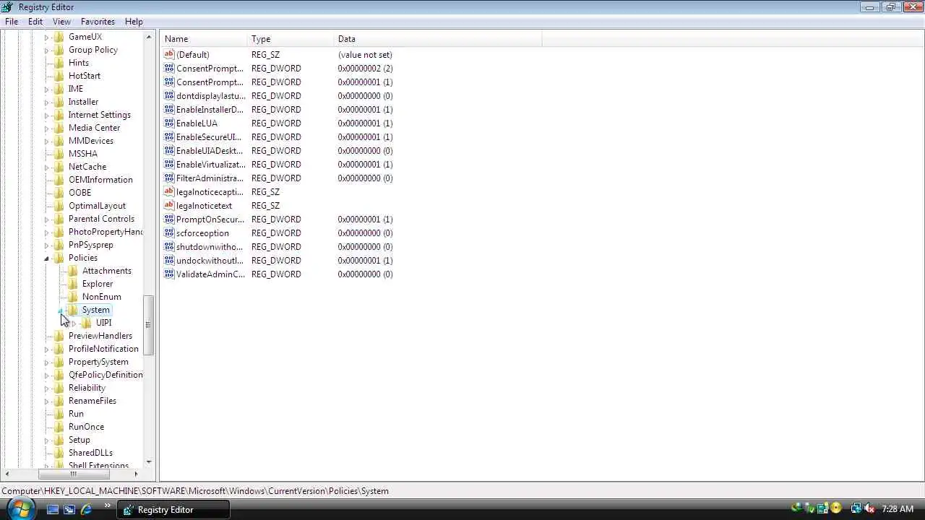The width and height of the screenshot is (925, 520).
Task: Open the View menu
Action: [x=61, y=22]
